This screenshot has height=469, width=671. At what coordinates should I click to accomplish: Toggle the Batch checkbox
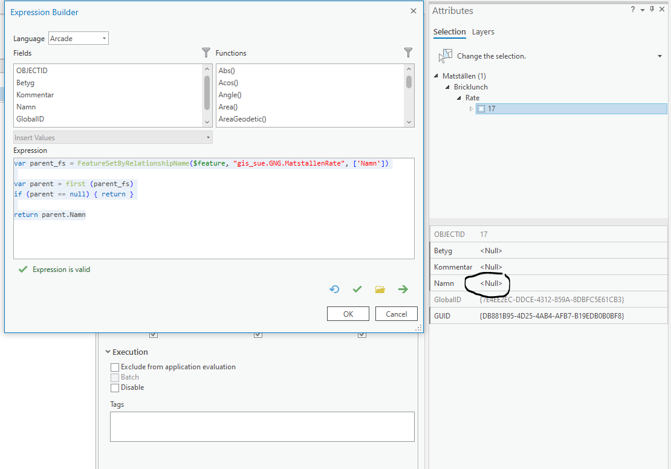[115, 377]
